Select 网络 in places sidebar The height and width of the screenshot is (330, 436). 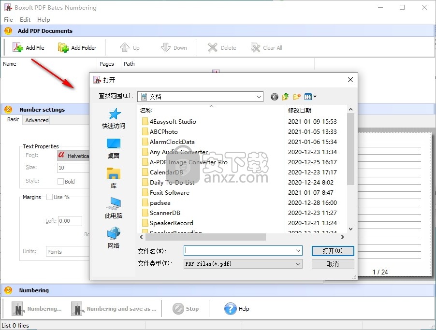[114, 238]
